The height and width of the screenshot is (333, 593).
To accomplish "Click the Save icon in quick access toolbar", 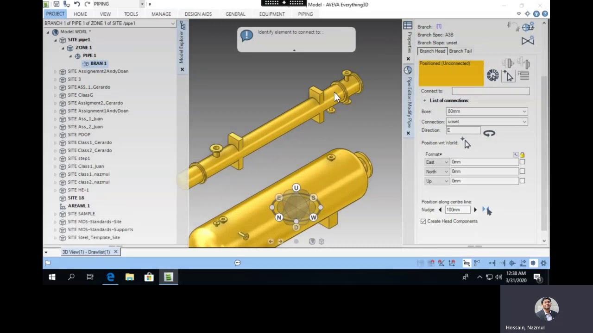I will point(56,4).
